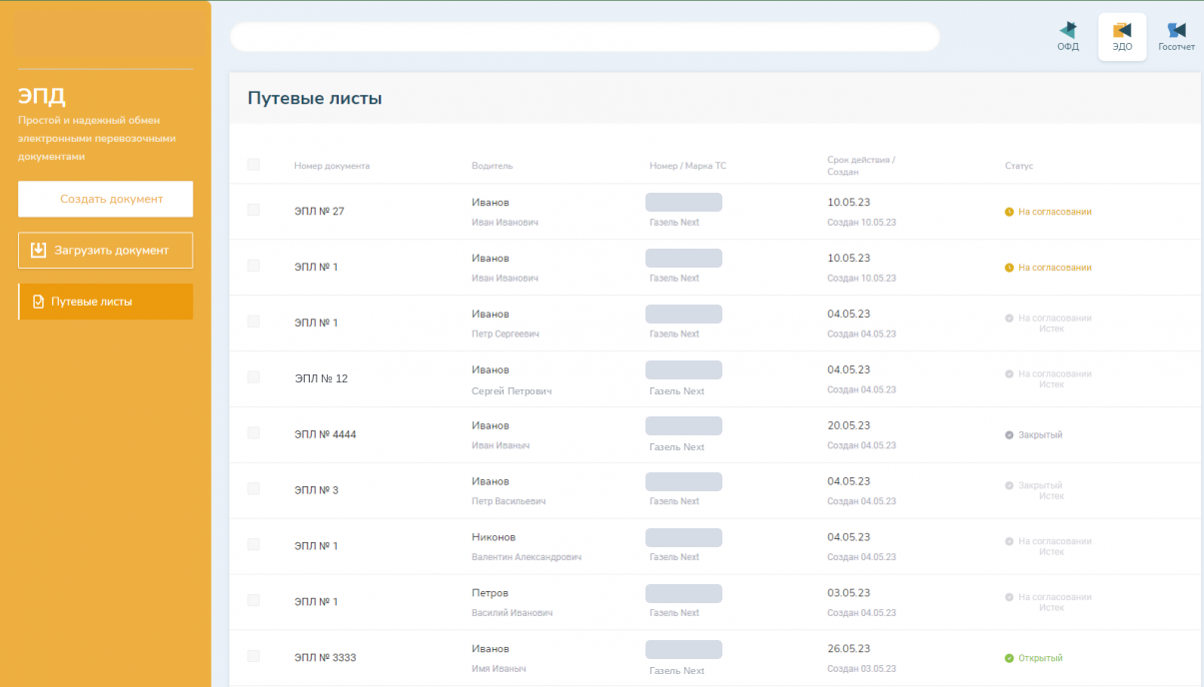Check the box for ЭПЛ № 27

coord(253,210)
